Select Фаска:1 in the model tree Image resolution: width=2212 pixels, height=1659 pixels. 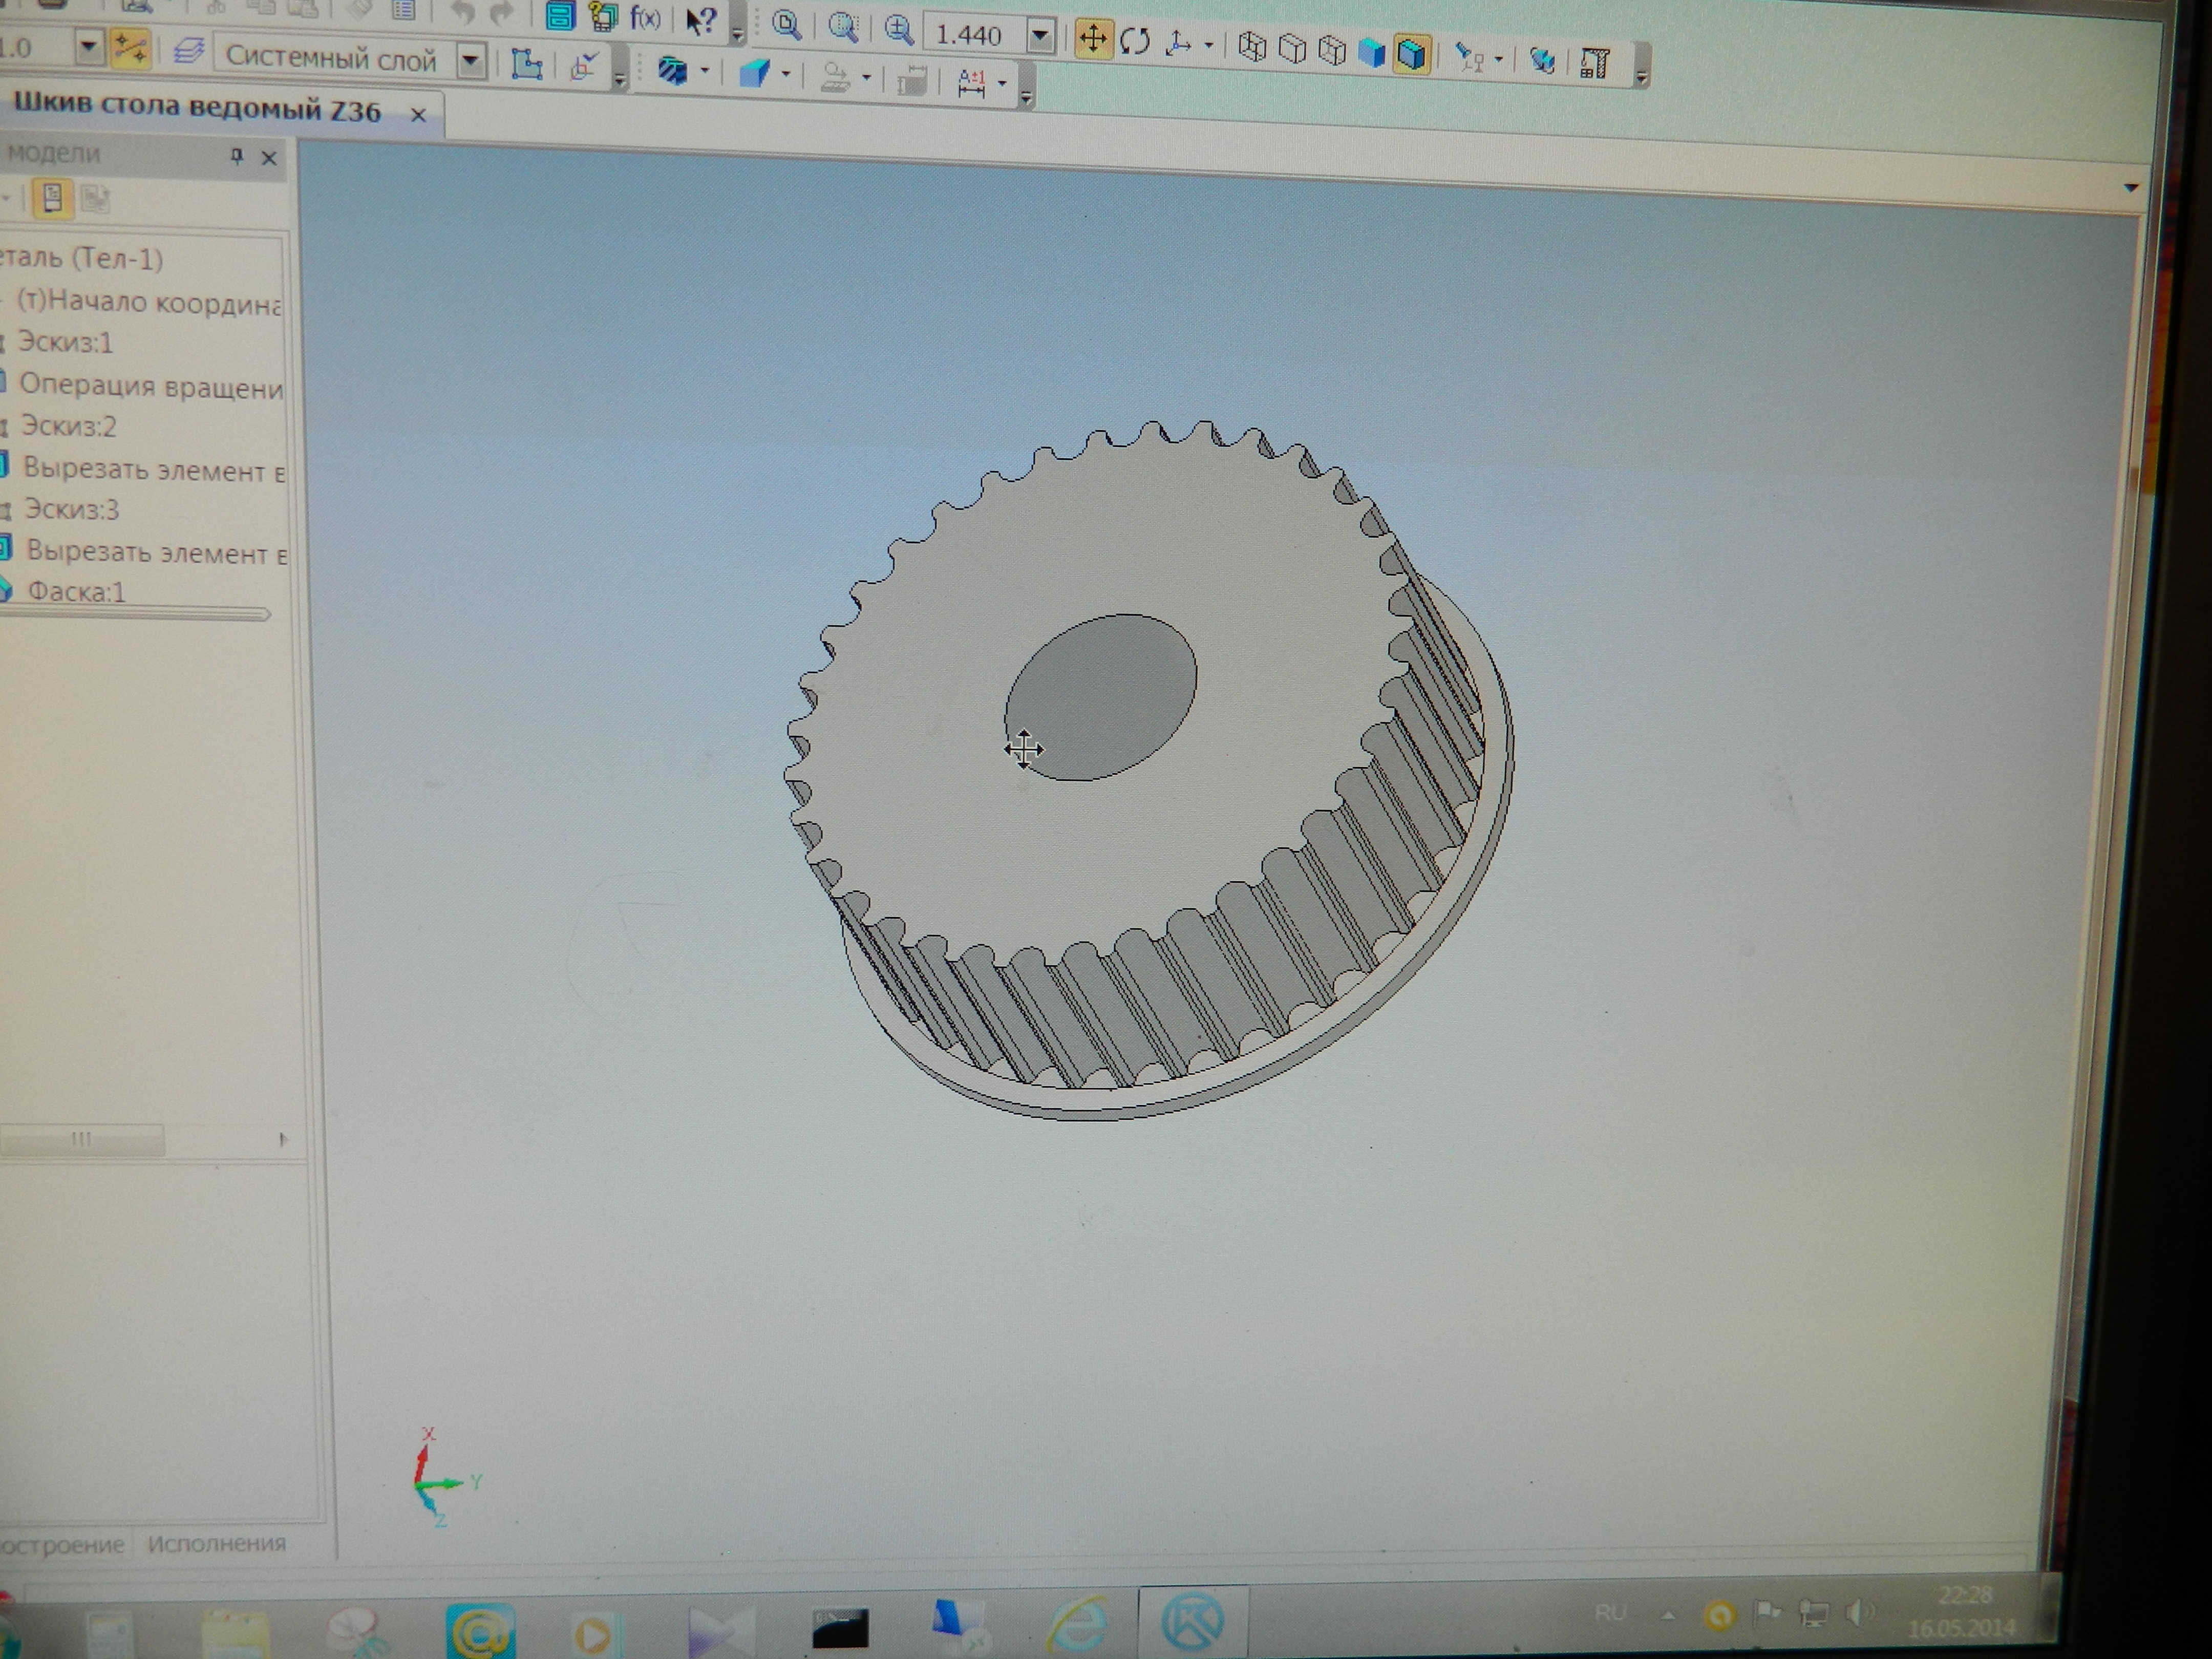[76, 592]
